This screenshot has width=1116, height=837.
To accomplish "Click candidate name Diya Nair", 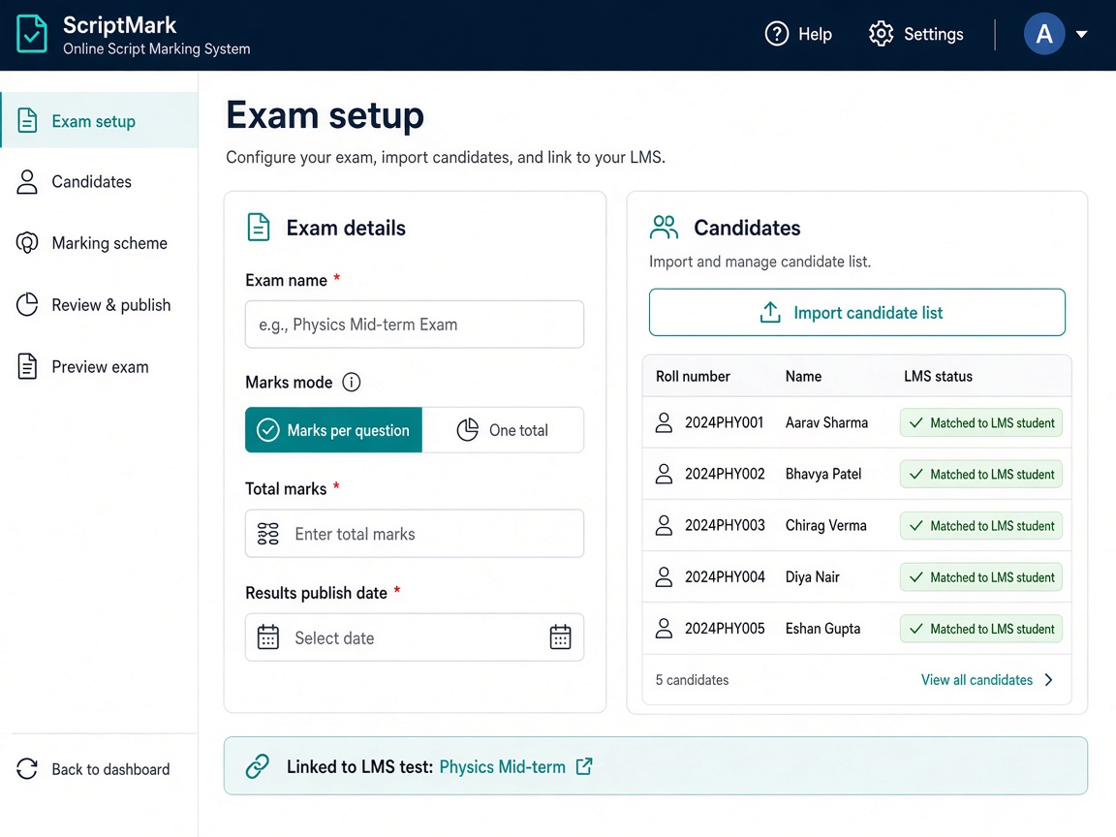I will click(812, 576).
